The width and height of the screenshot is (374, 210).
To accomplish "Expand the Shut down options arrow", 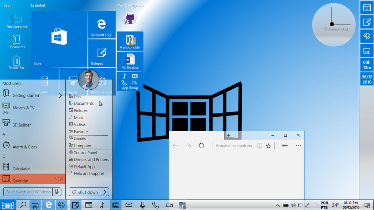I will 105,192.
